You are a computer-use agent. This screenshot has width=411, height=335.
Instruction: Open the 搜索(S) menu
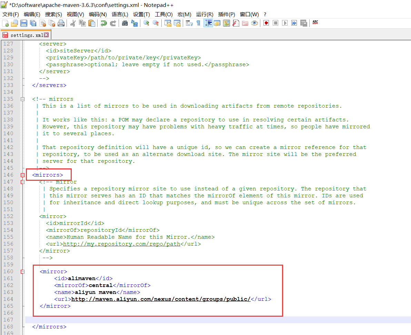53,14
